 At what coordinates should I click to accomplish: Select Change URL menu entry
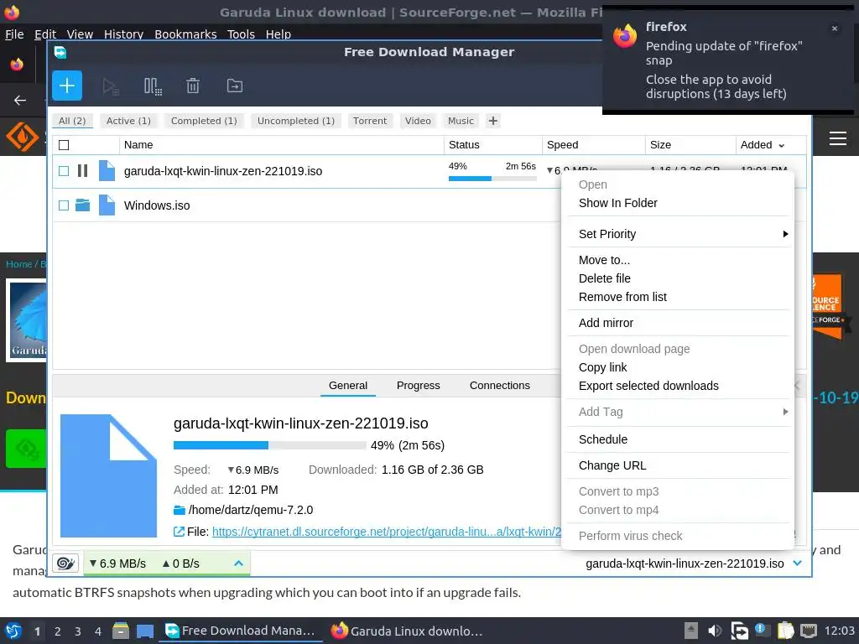coord(612,465)
